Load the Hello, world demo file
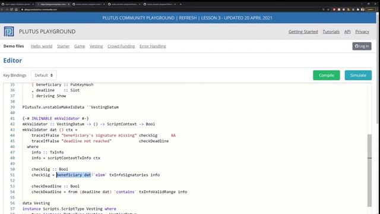 click(x=42, y=46)
